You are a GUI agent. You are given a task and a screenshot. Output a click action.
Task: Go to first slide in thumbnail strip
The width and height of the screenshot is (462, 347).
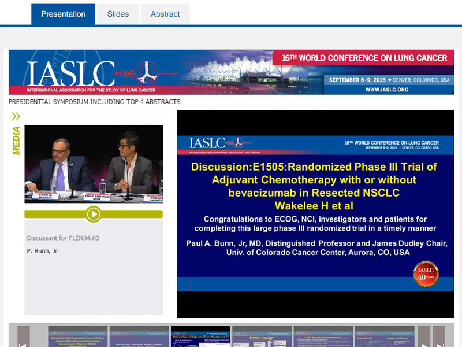click(24, 337)
